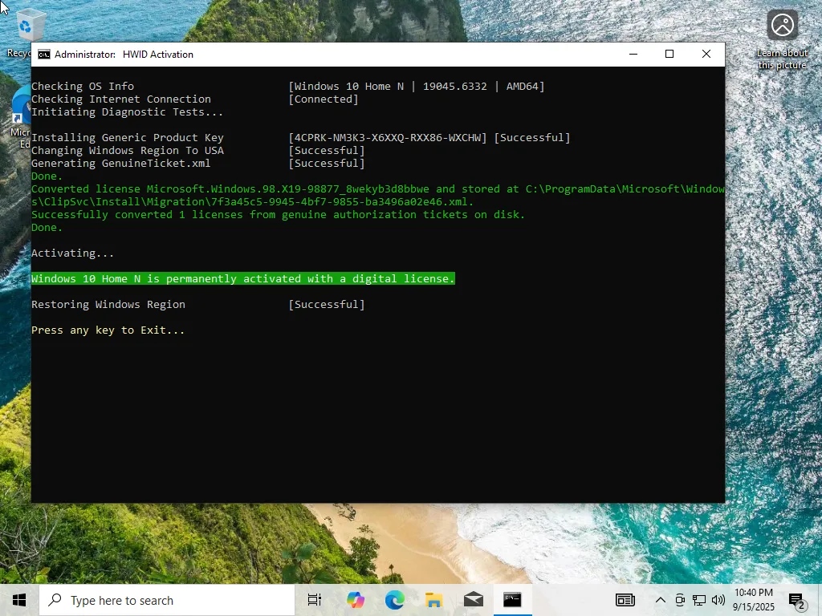Open File Explorer from the taskbar
The width and height of the screenshot is (822, 616).
click(434, 600)
